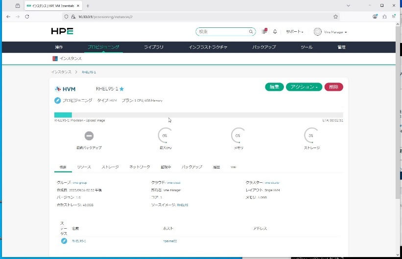Click the status icon in the RHEL95-1 row

pos(64,241)
